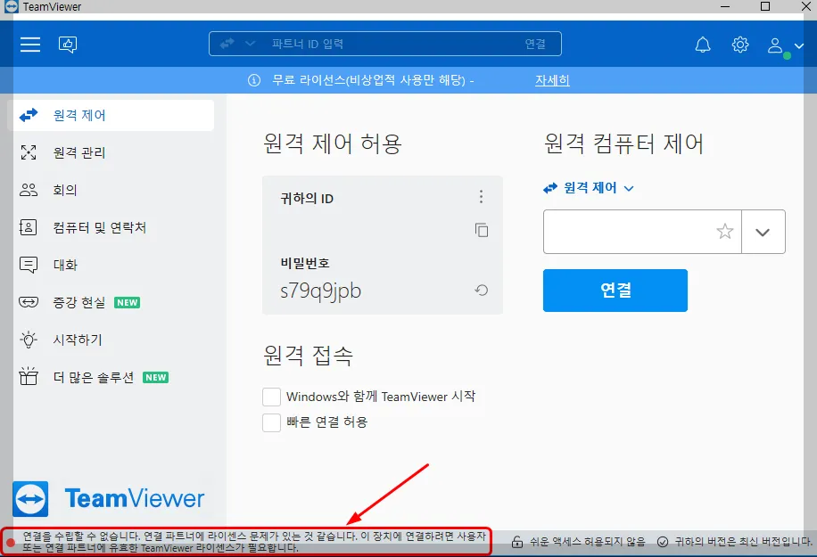
Task: Click the connection type arrows in search bar
Action: click(227, 44)
